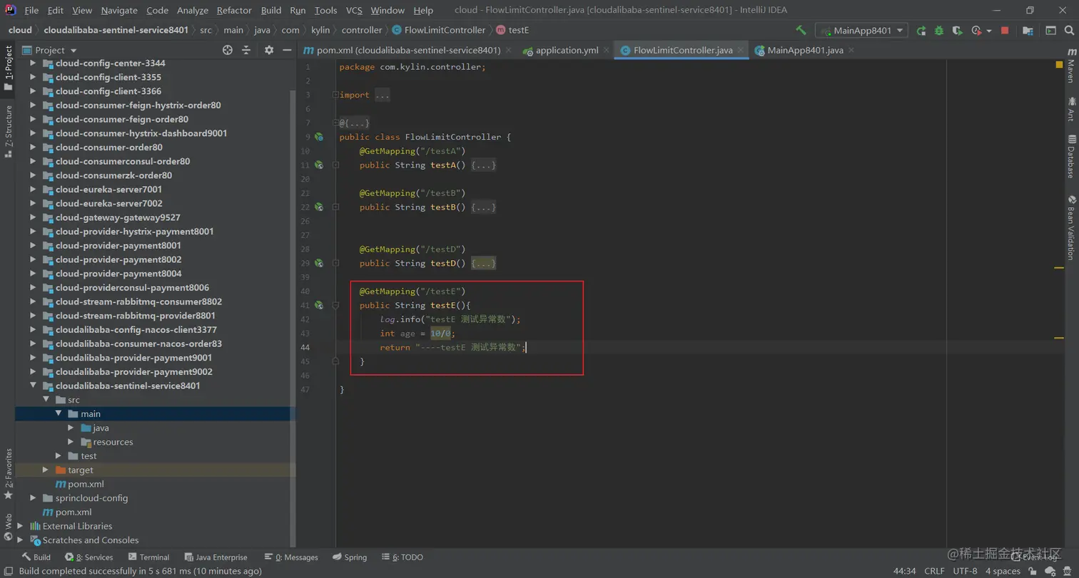Change the 4 spaces indent setting

pyautogui.click(x=1003, y=571)
